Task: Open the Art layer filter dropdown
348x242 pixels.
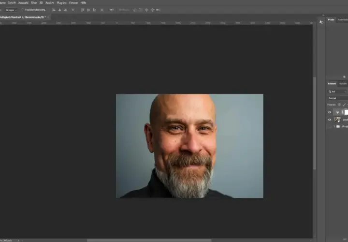Action: click(337, 91)
